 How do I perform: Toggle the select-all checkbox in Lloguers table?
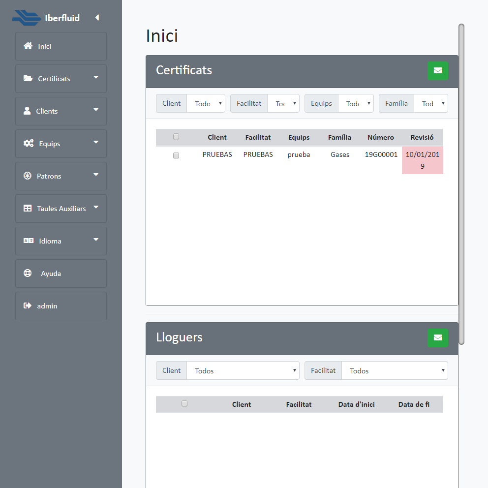point(184,404)
